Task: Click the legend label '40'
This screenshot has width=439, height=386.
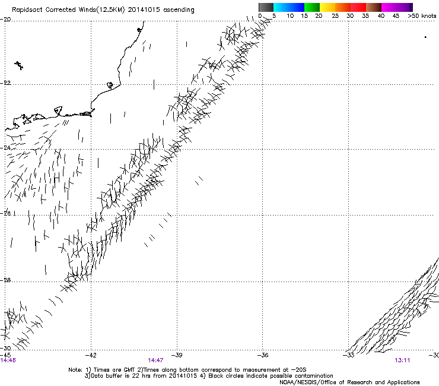Action: [x=381, y=16]
